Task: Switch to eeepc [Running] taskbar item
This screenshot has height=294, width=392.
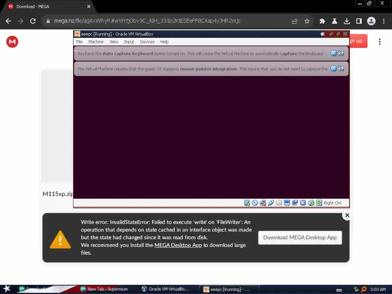Action: [x=229, y=289]
